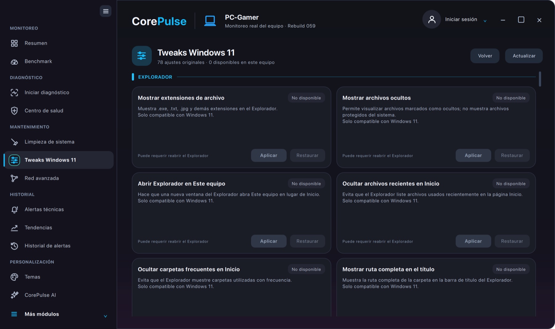Viewport: 555px width, 329px height.
Task: Click the Iniciar sesión label
Action: tap(461, 19)
